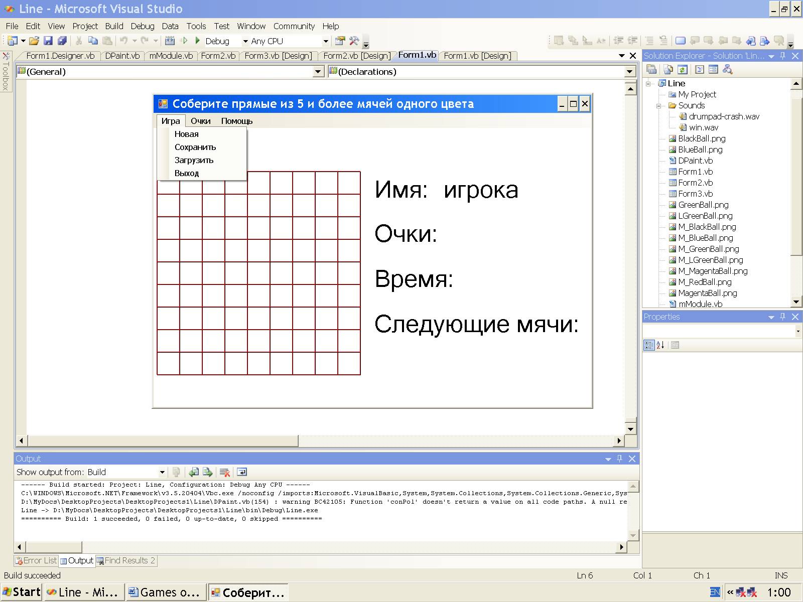803x602 pixels.
Task: Click the Properties icon in Solution Explorer toolbar
Action: (651, 70)
